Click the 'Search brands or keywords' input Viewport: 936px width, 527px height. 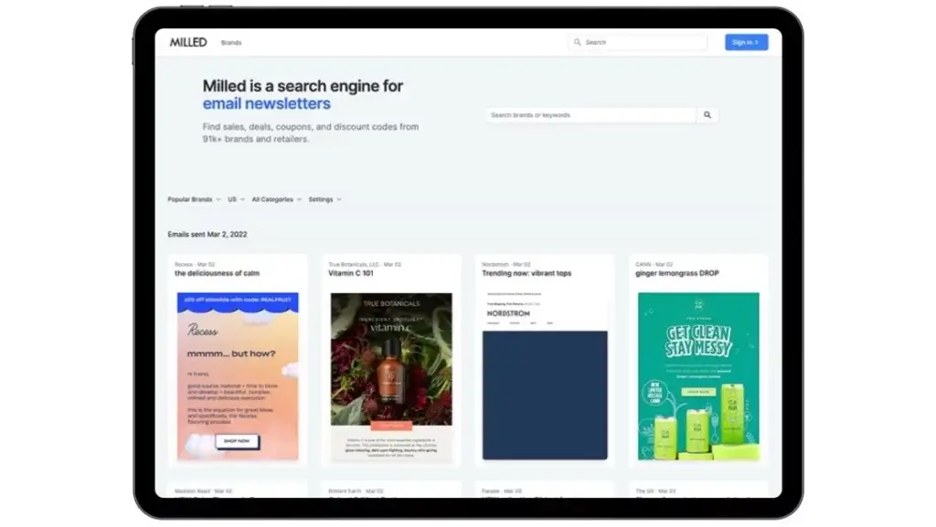pos(590,115)
